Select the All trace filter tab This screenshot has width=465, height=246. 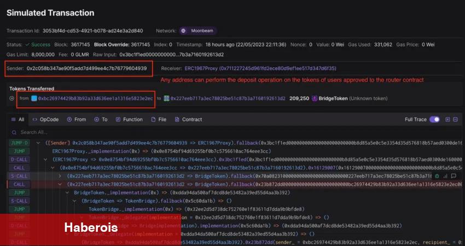pyautogui.click(x=18, y=119)
